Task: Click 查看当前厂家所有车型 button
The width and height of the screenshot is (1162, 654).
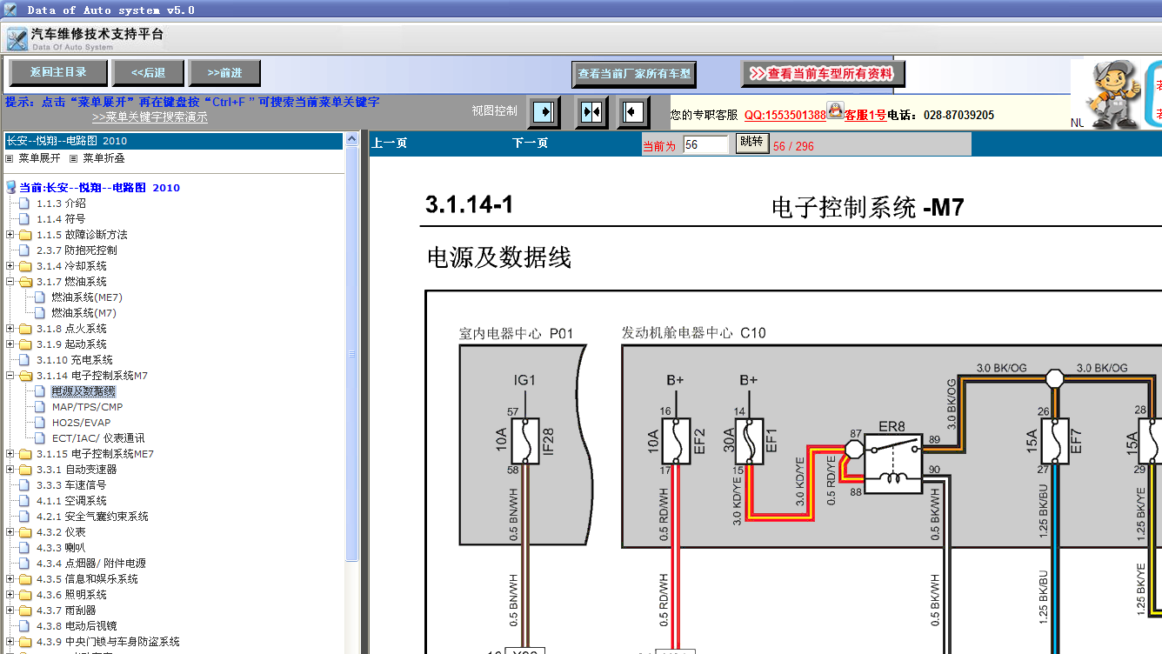Action: point(635,74)
